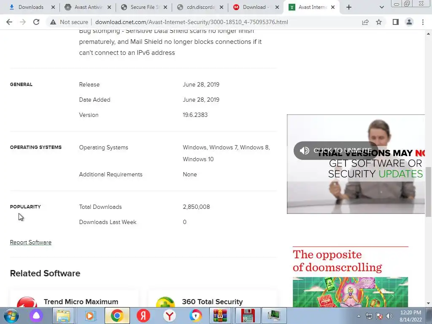Open the Chrome profile avatar

coord(409,22)
